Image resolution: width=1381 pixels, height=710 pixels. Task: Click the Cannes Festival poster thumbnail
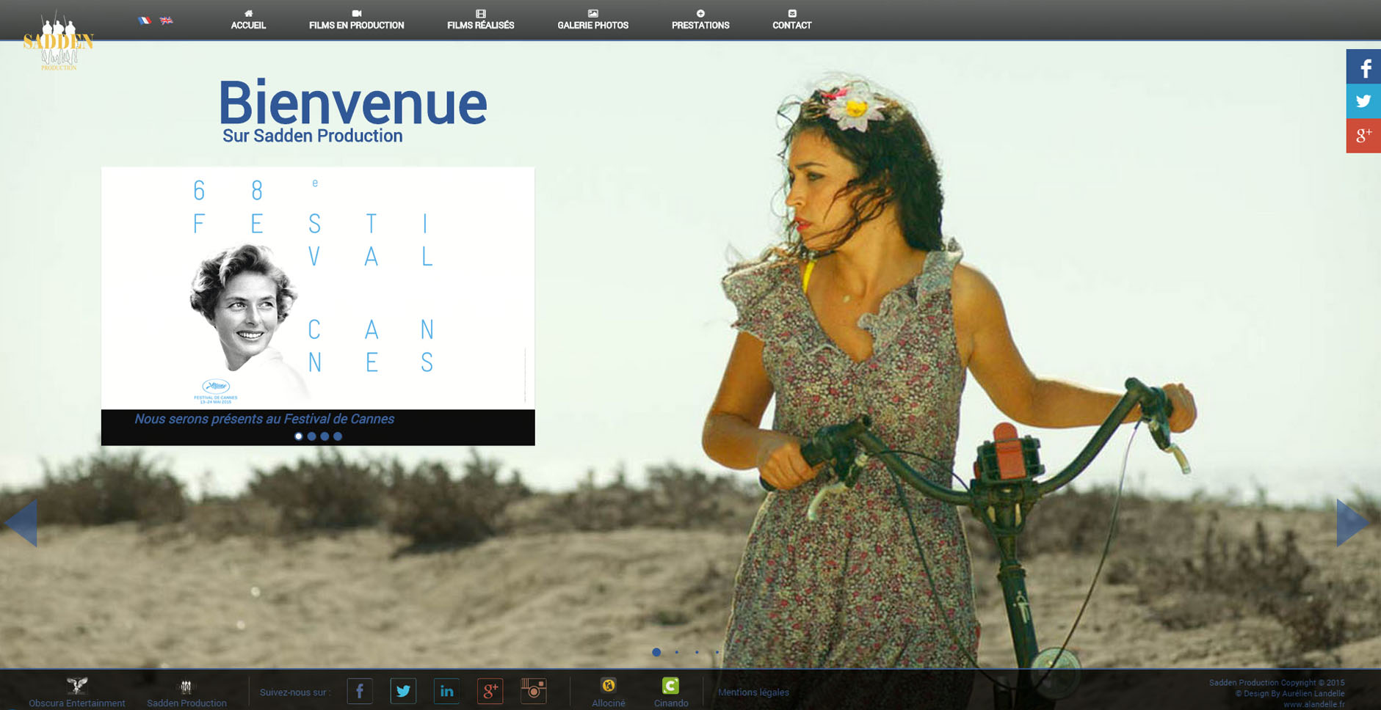point(317,288)
